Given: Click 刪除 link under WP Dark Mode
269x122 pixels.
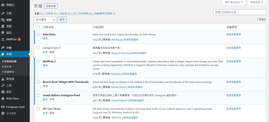Looking at the screenshot, I should click(x=52, y=113).
